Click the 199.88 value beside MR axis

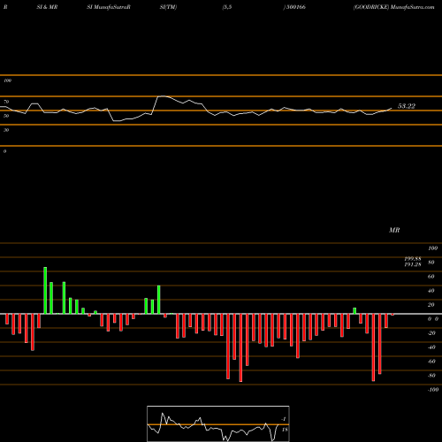pos(413,258)
